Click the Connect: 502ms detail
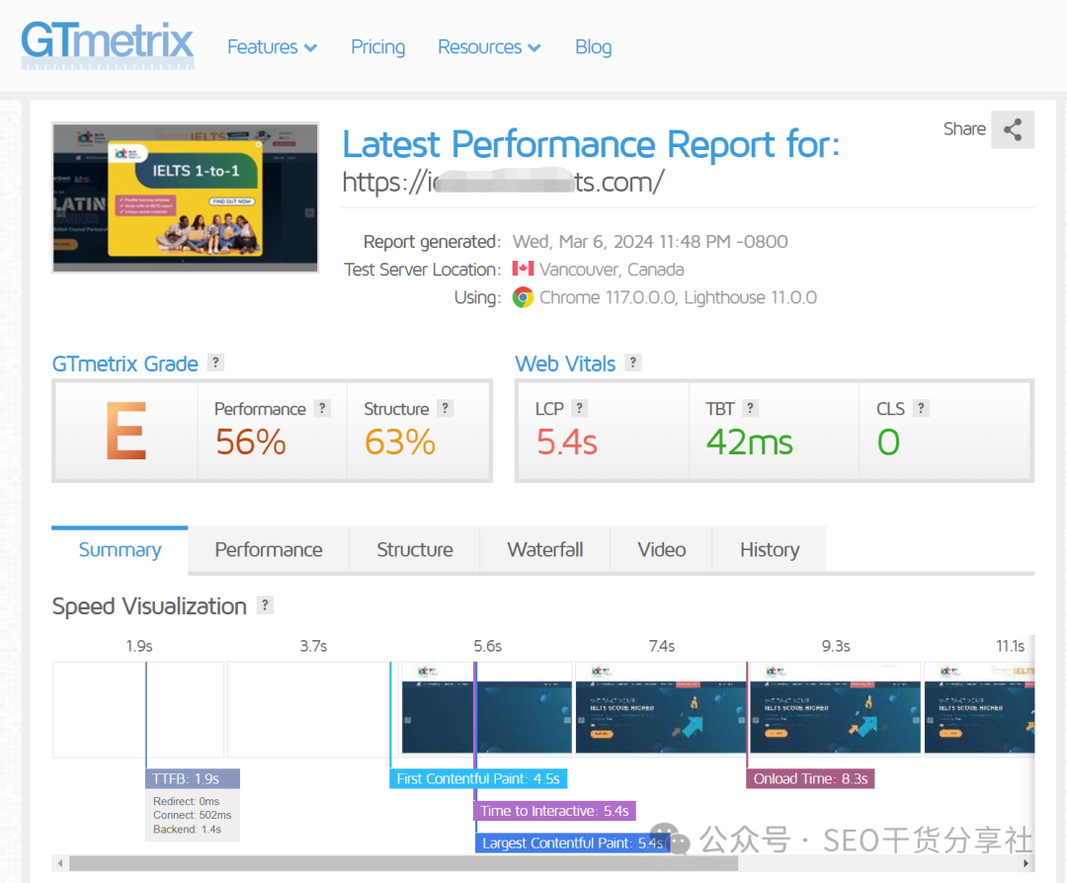The height and width of the screenshot is (883, 1067). (192, 815)
